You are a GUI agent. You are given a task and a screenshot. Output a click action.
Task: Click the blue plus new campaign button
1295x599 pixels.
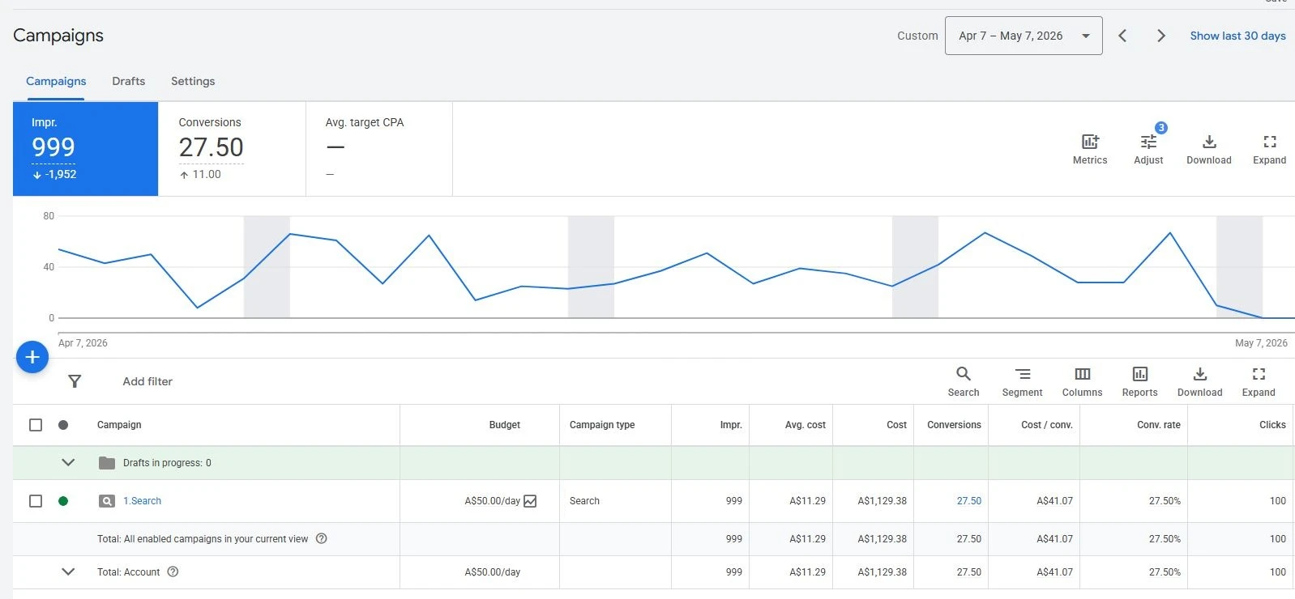[x=32, y=356]
